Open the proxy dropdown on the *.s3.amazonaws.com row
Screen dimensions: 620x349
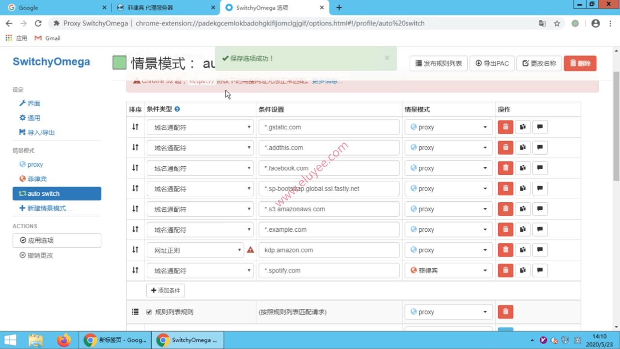pyautogui.click(x=448, y=209)
